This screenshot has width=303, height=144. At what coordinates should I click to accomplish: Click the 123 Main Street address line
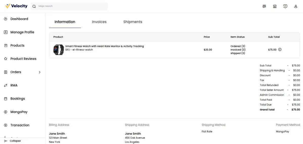(x=58, y=138)
